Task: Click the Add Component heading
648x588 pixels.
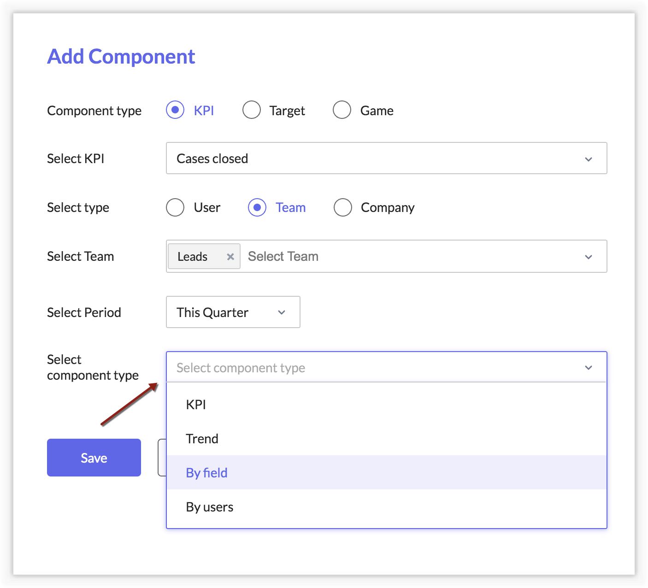Action: (121, 57)
